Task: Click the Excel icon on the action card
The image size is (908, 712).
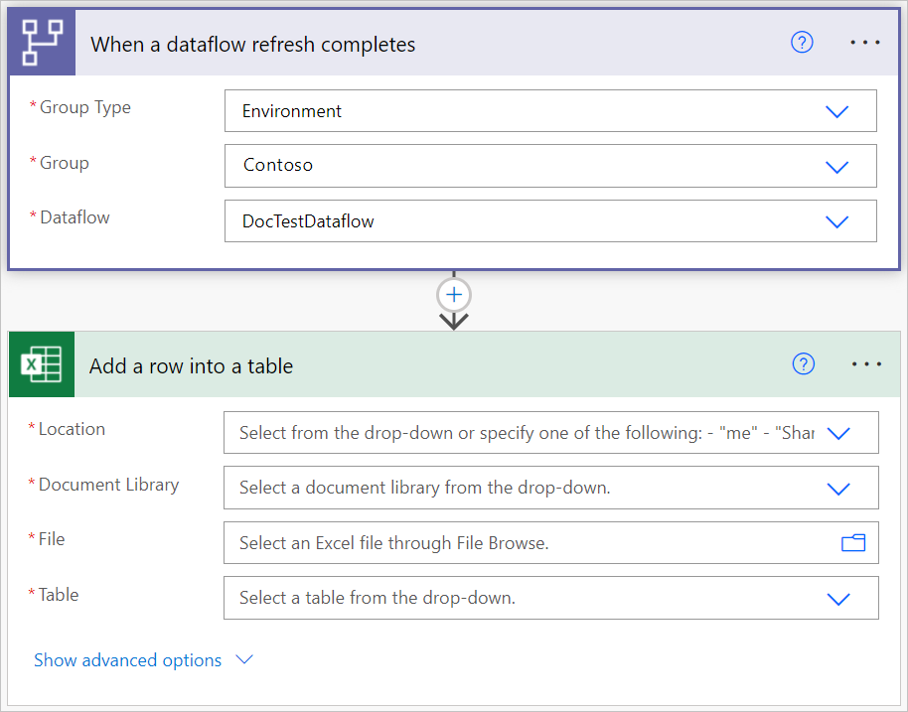Action: (x=42, y=364)
